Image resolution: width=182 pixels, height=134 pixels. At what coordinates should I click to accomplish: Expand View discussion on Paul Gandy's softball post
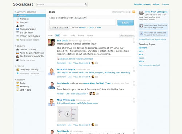(x=79, y=93)
